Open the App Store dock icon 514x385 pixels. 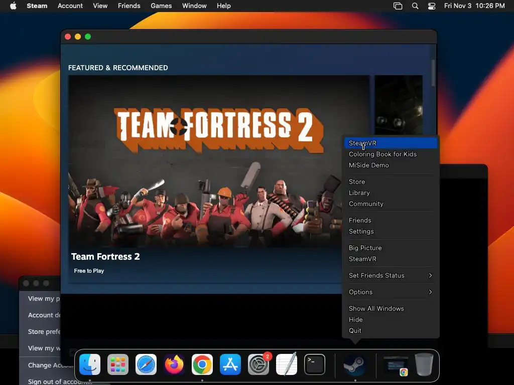click(230, 364)
